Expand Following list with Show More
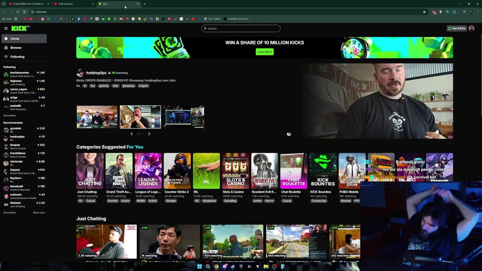This screenshot has height=271, width=482. (9, 116)
